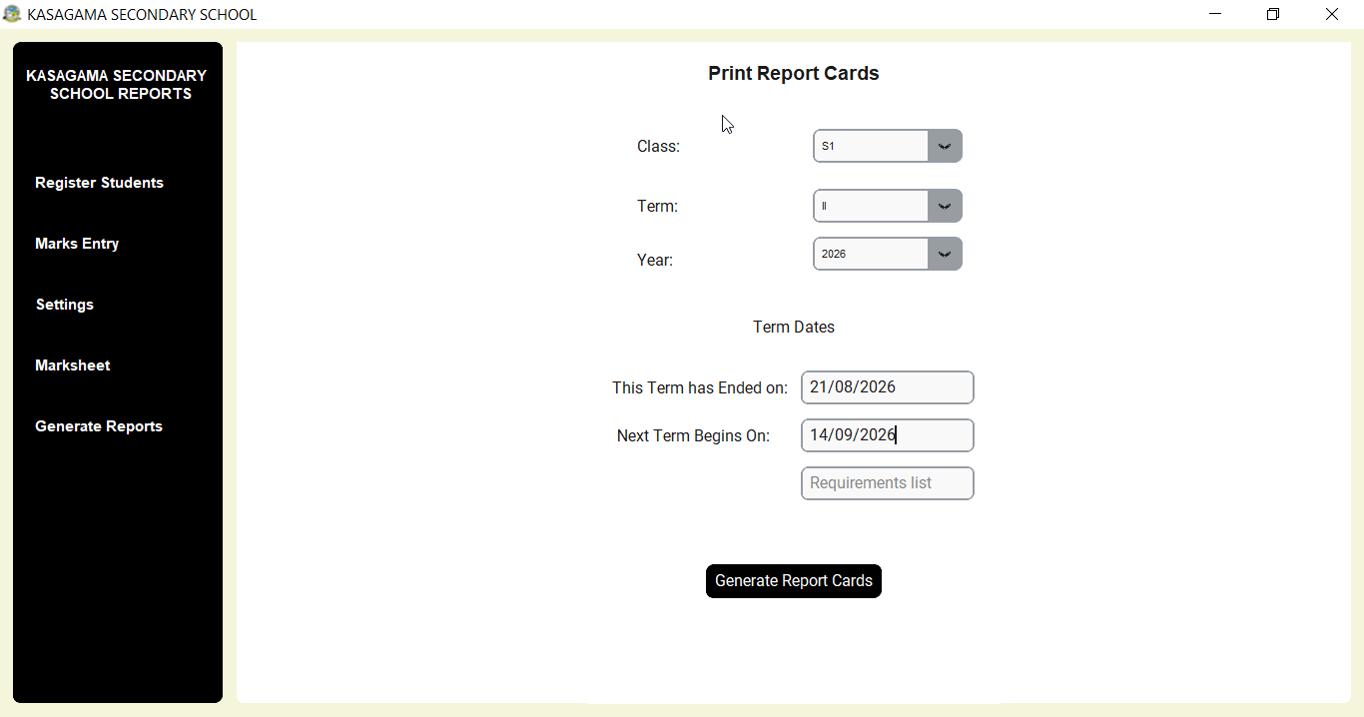Switch to Generate Reports section

[99, 426]
